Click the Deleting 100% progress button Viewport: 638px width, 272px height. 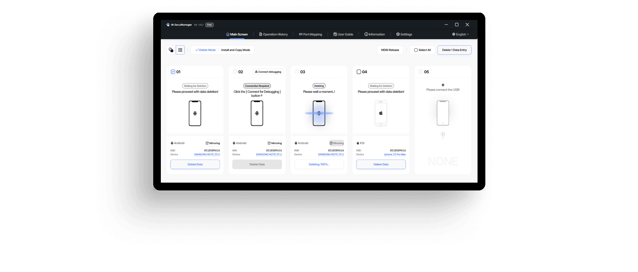319,164
